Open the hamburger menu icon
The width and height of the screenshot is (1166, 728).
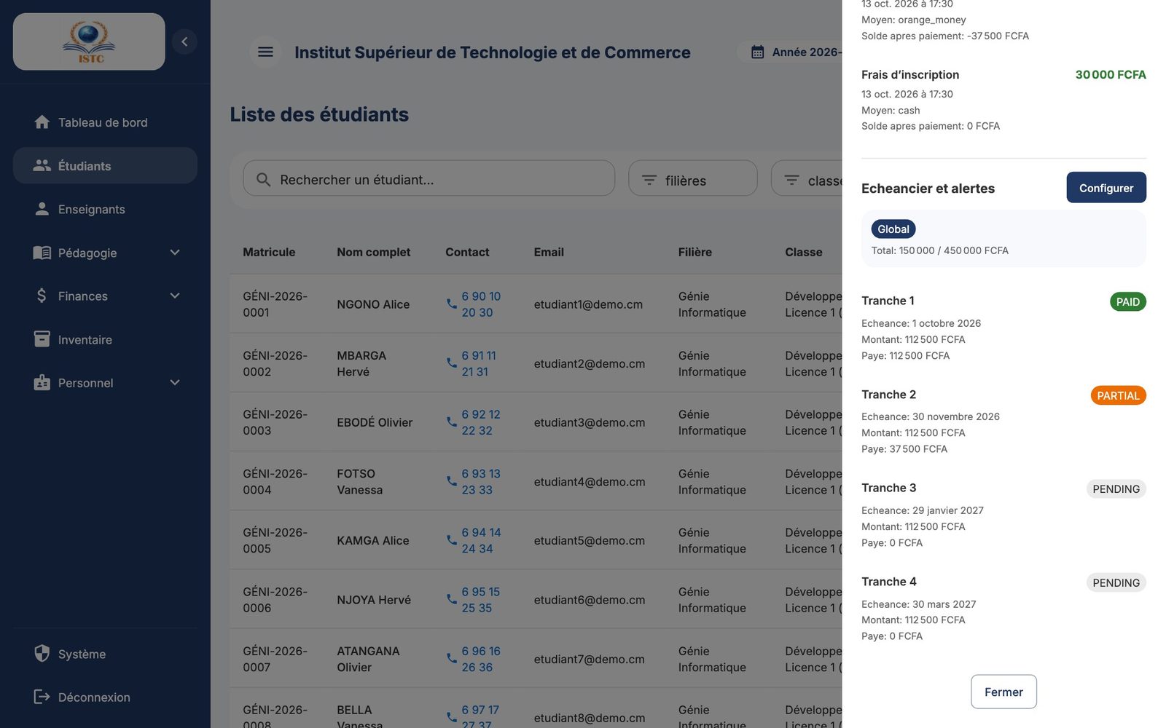[265, 52]
